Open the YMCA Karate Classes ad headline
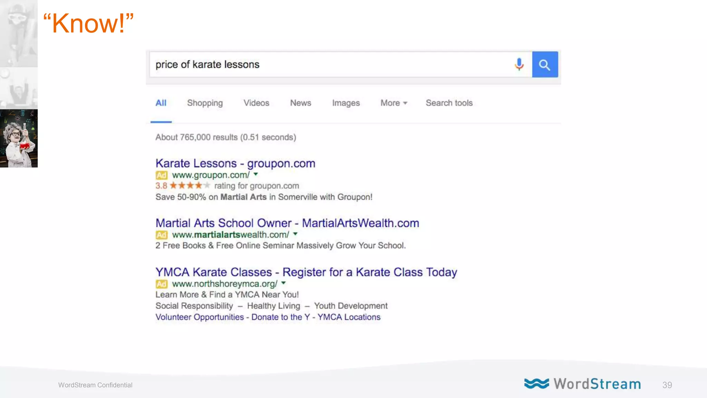The width and height of the screenshot is (707, 398). [306, 272]
